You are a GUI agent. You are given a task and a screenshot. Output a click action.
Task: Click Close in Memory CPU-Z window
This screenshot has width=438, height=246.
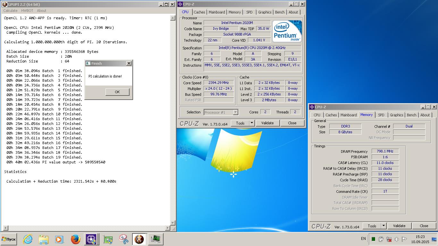[x=424, y=226]
